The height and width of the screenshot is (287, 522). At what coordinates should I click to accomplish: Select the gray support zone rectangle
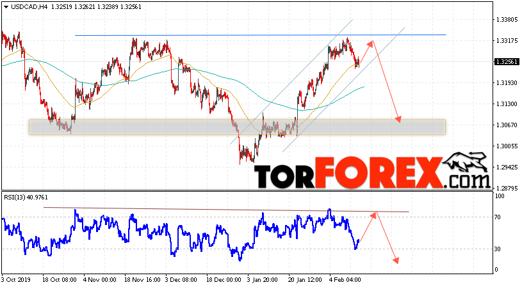tap(237, 127)
